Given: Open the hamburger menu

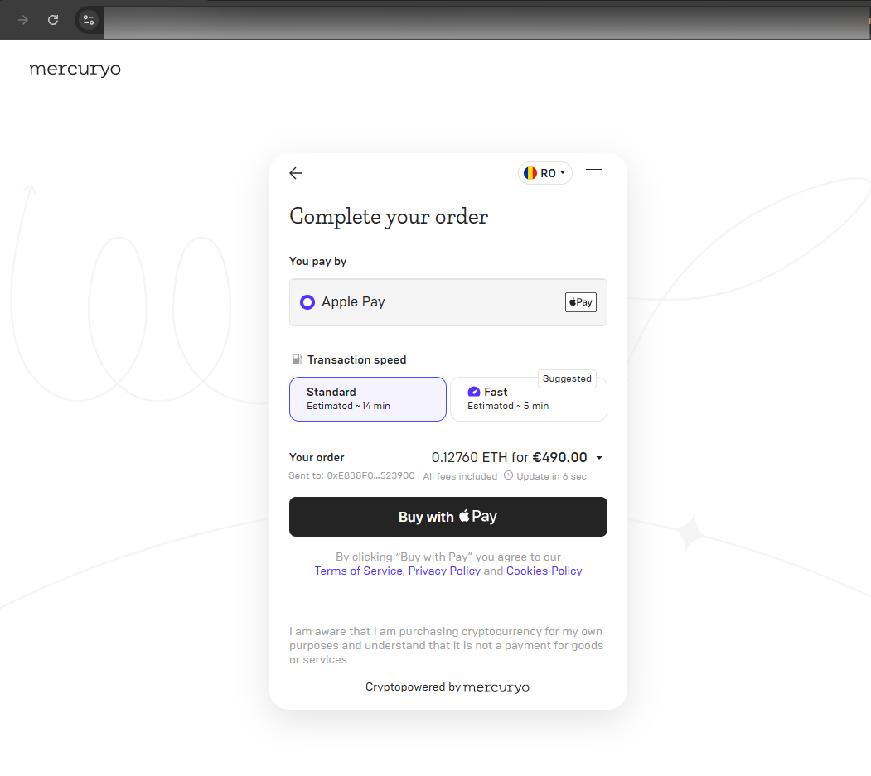Looking at the screenshot, I should click(x=593, y=173).
